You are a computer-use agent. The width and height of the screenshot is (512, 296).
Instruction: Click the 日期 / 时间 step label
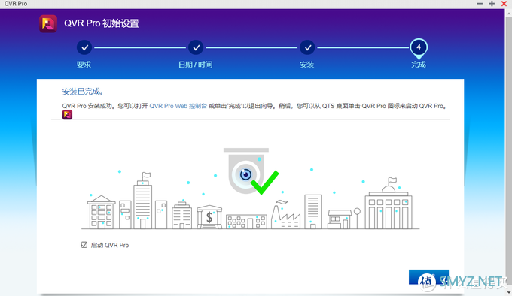tap(195, 65)
